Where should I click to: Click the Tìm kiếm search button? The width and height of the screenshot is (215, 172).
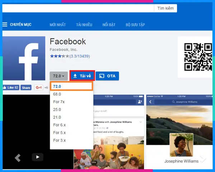166,8
